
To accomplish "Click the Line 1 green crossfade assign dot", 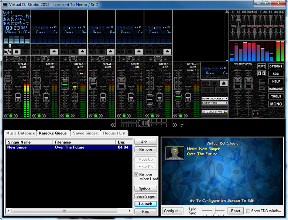I will [11, 116].
